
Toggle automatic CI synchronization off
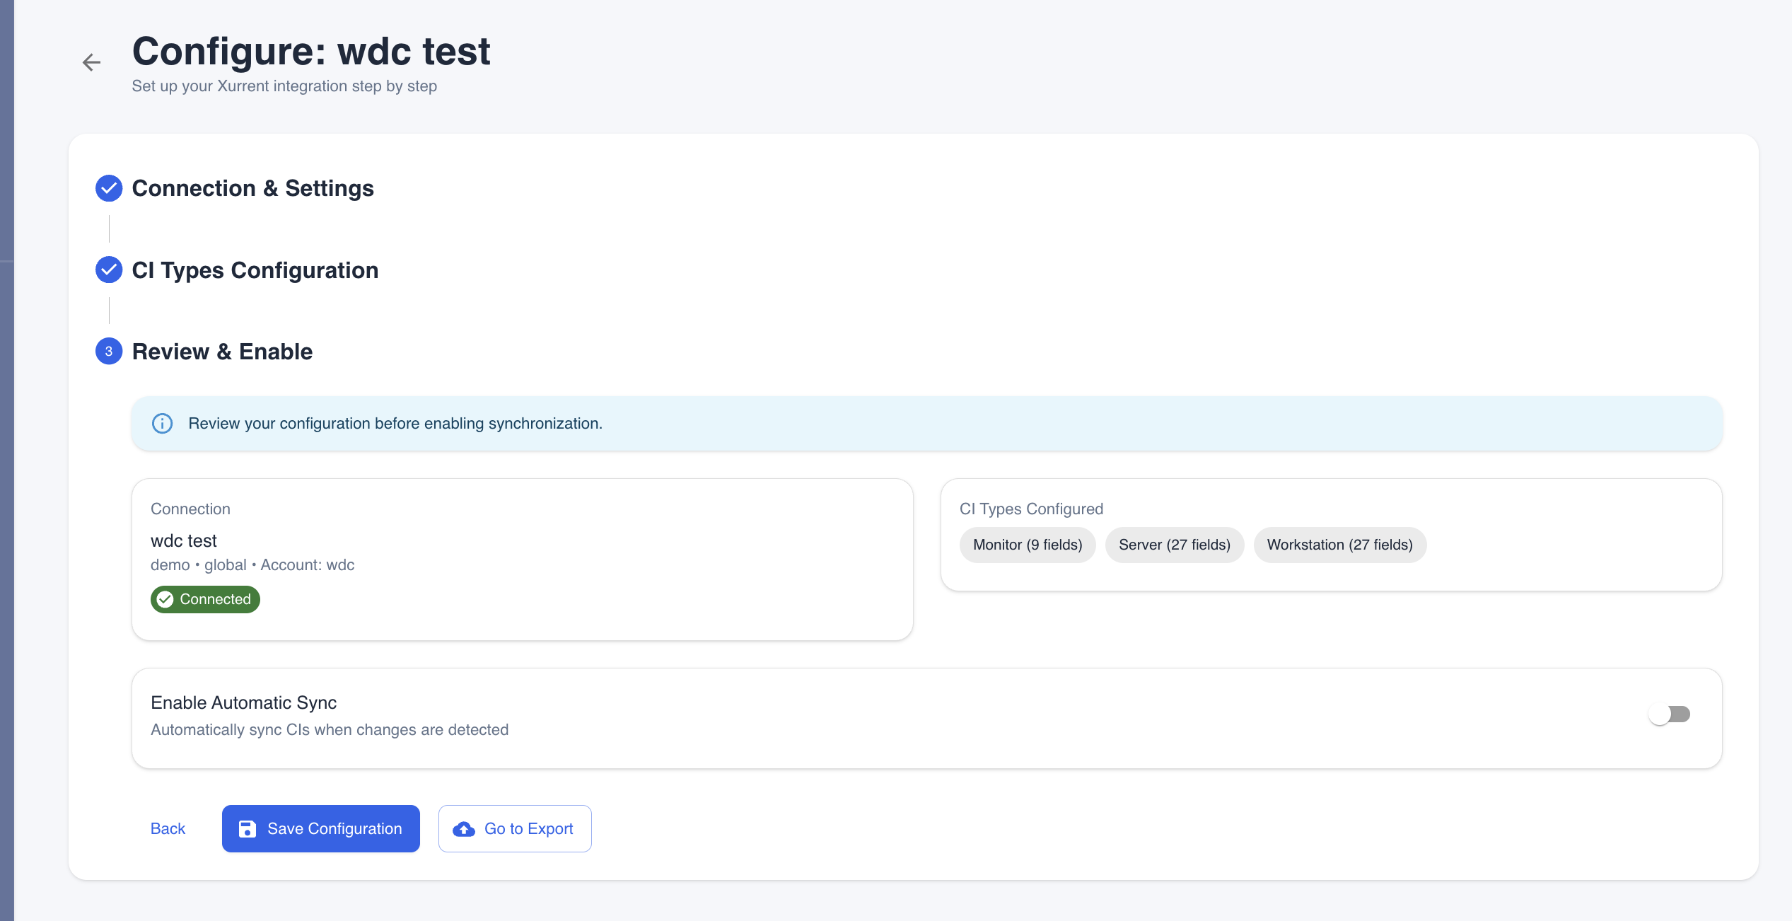(1670, 714)
